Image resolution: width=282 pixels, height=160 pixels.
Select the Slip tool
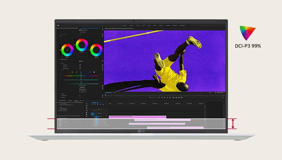click(87, 110)
